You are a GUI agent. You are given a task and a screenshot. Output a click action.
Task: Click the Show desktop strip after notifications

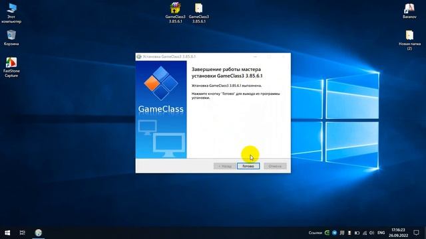pyautogui.click(x=425, y=233)
